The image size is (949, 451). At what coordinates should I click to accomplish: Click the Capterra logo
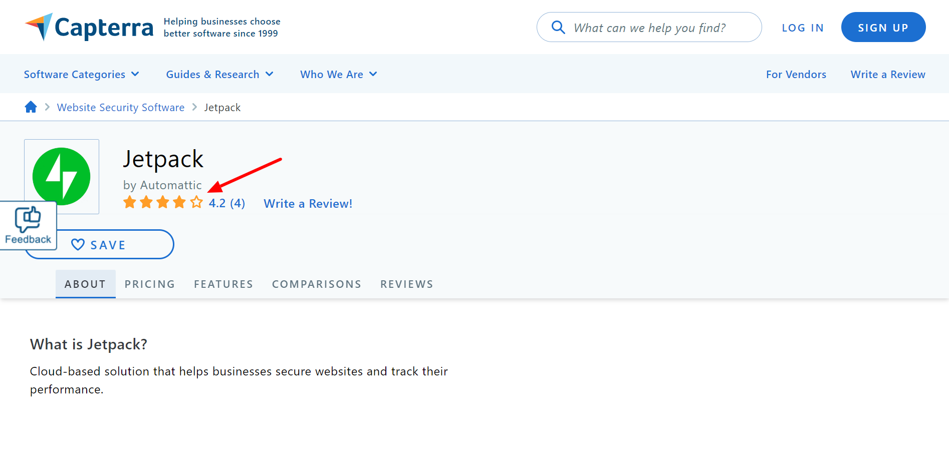89,27
